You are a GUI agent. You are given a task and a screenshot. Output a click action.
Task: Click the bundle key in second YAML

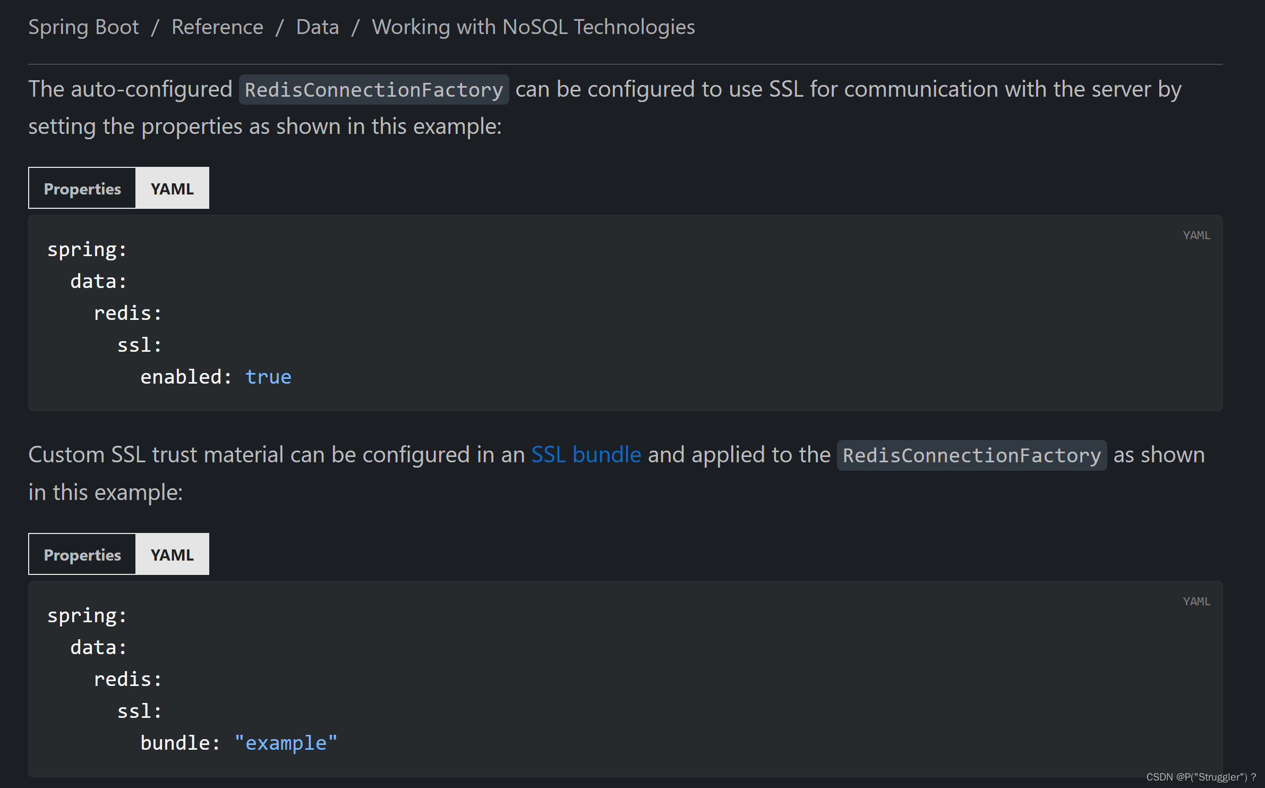point(175,743)
